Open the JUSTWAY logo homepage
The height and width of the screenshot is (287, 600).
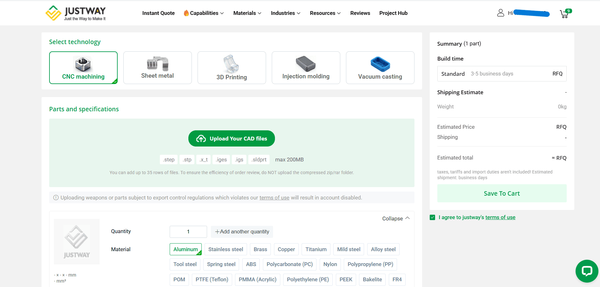(75, 13)
